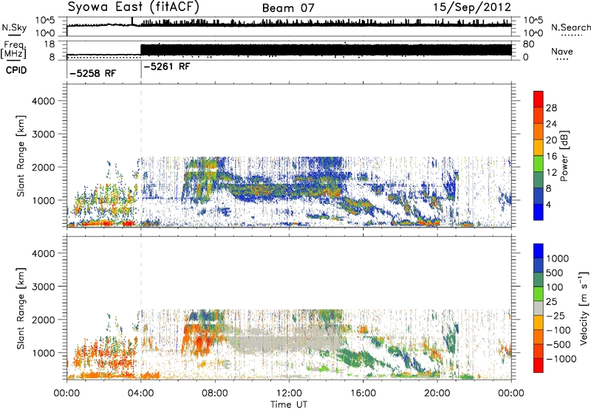The width and height of the screenshot is (591, 409).
Task: Click the 'Velocity [m s-1]' colorbar title
Action: 584,309
